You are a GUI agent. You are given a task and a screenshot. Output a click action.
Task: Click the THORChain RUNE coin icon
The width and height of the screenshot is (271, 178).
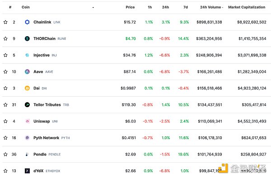coord(27,38)
